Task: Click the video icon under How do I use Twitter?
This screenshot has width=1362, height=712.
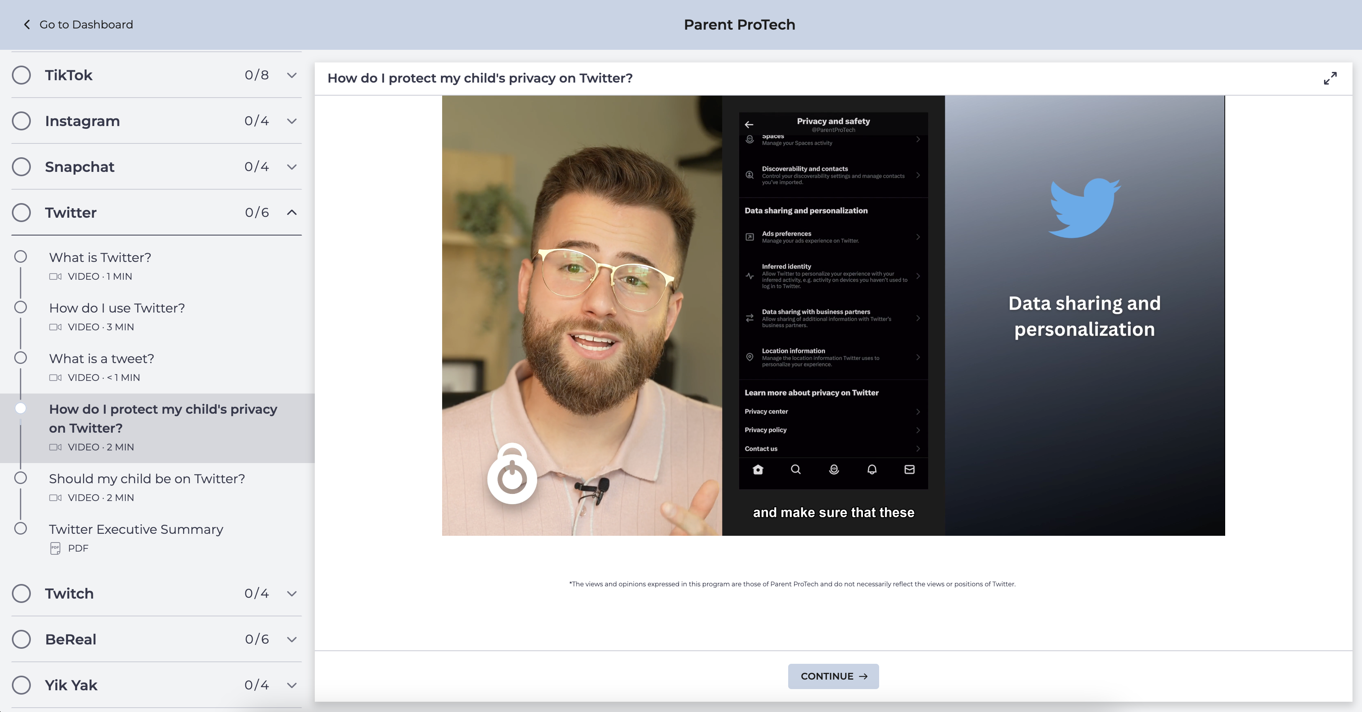Action: tap(55, 327)
